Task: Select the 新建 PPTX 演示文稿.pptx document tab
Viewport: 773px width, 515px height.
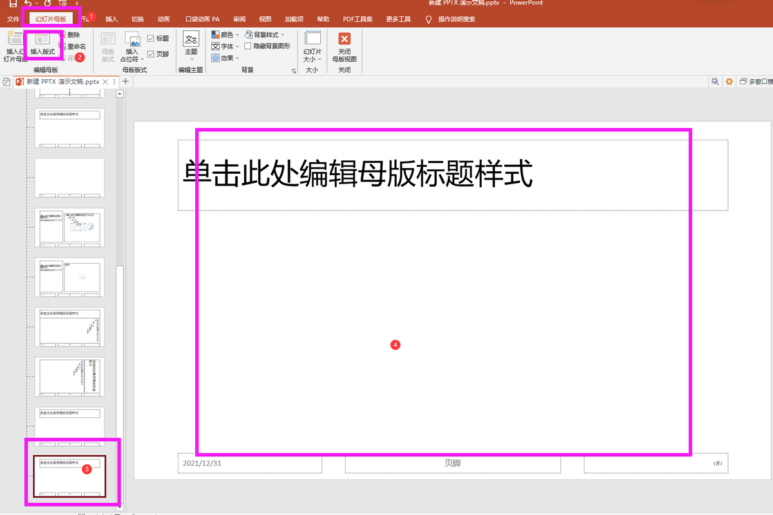Action: click(62, 82)
